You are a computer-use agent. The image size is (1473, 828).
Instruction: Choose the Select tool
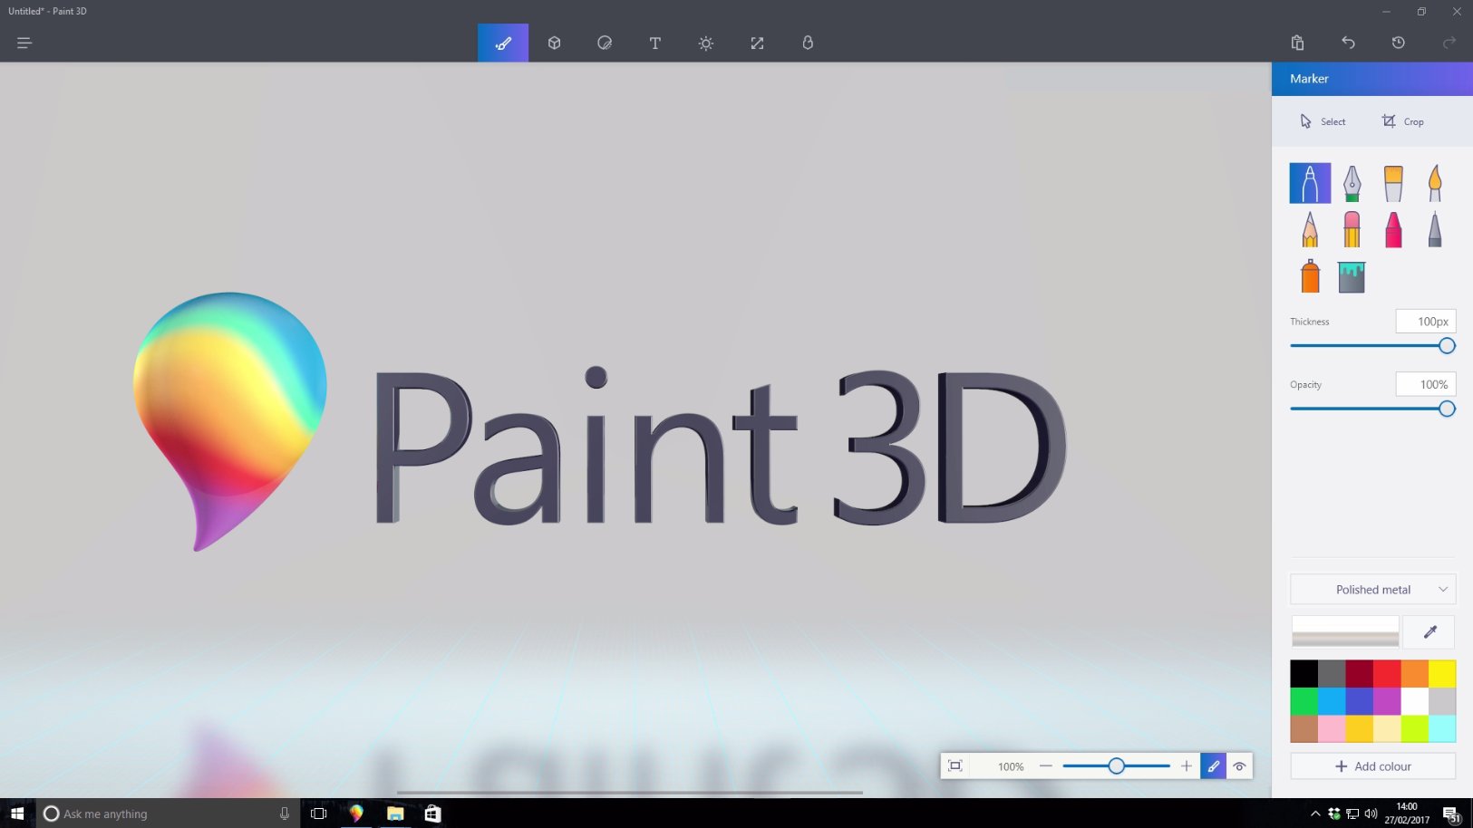point(1323,121)
